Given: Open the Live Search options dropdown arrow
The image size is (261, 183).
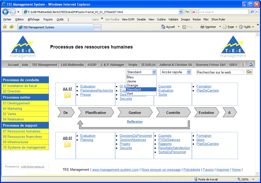Looking at the screenshot, I should [256, 12].
